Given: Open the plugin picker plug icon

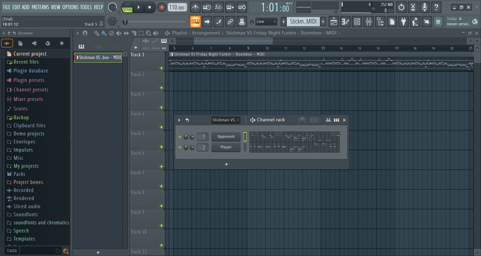Looking at the screenshot, I should (404, 21).
